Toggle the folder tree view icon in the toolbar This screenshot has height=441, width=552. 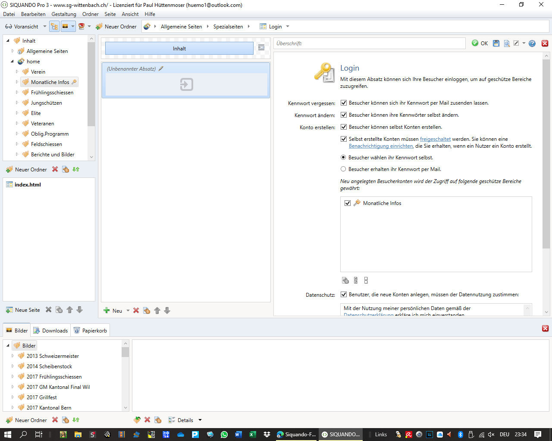point(54,26)
